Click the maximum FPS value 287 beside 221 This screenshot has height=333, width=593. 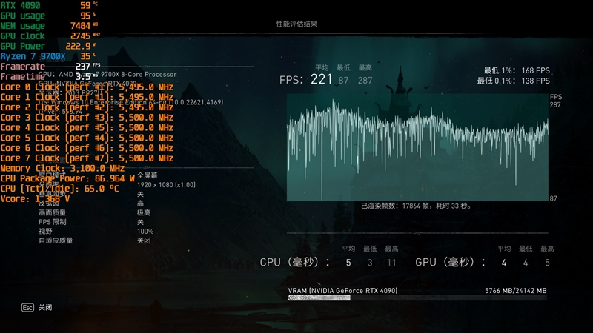[365, 81]
